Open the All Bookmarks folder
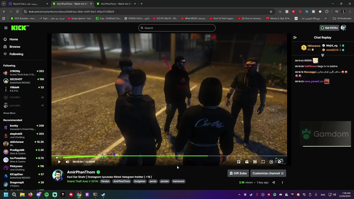 point(342,19)
